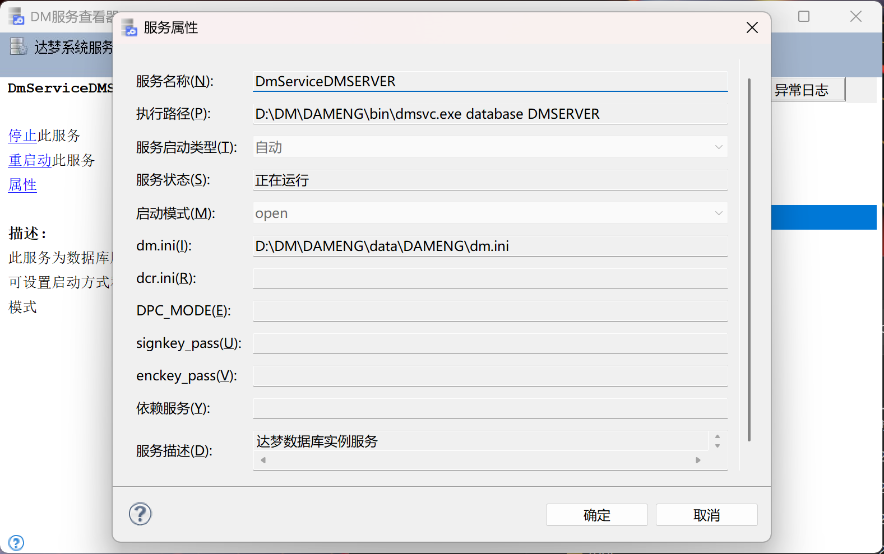This screenshot has height=554, width=884.
Task: Focus the signkey_pass input field
Action: tap(490, 343)
